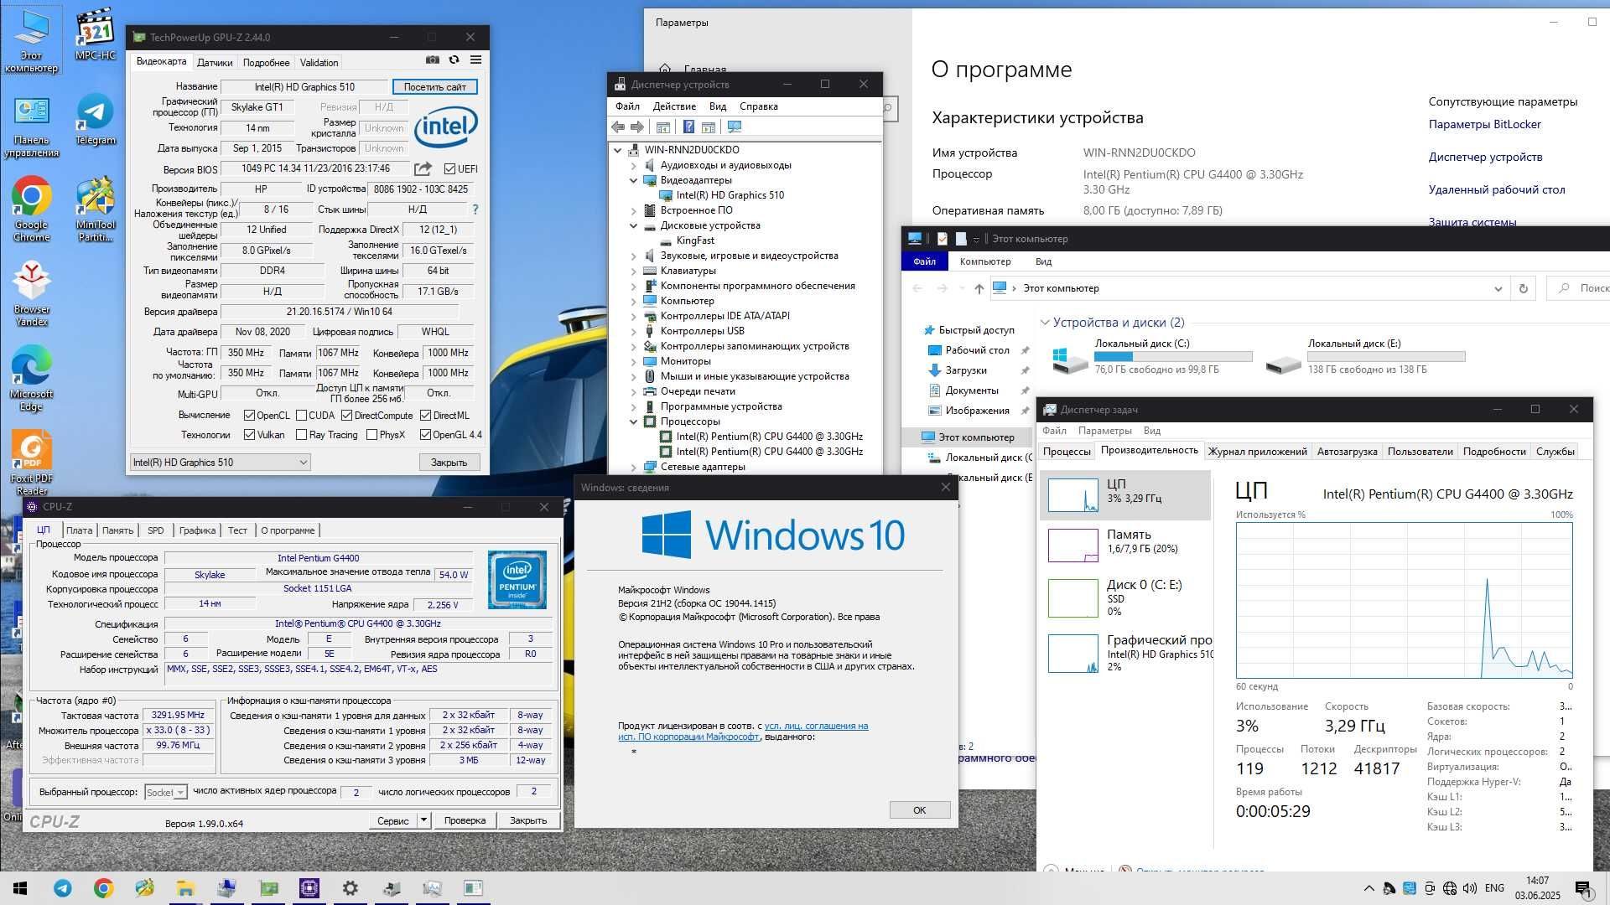This screenshot has width=1610, height=905.
Task: Open the Параметры menu in Task Manager
Action: click(1104, 431)
